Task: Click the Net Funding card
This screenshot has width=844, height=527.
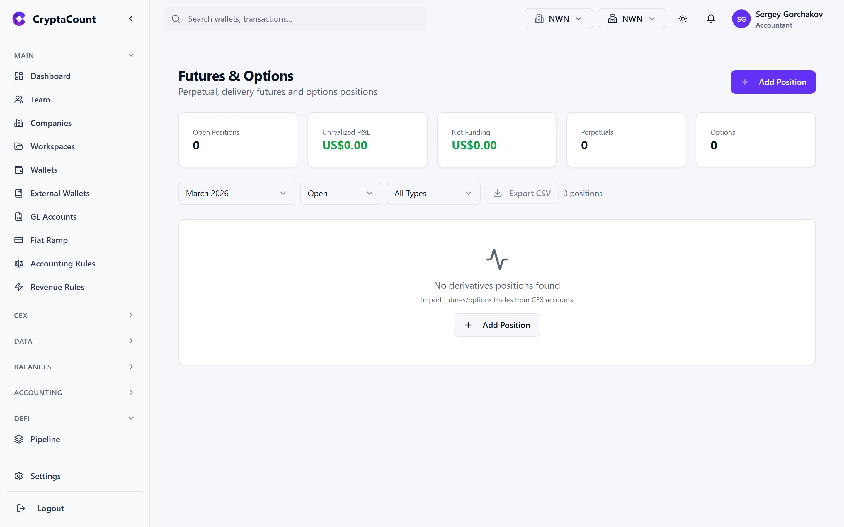Action: (x=497, y=140)
